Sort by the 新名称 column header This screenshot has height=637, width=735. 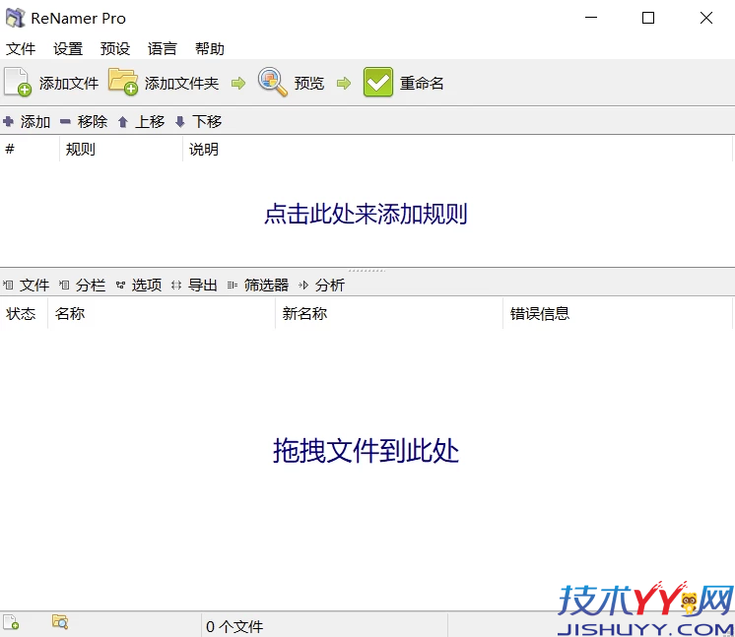click(389, 313)
